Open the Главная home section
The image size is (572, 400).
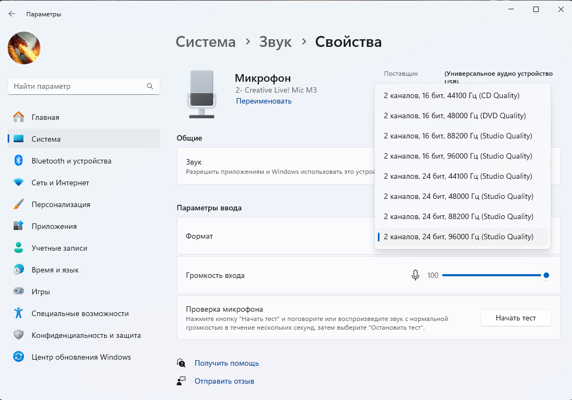click(84, 117)
